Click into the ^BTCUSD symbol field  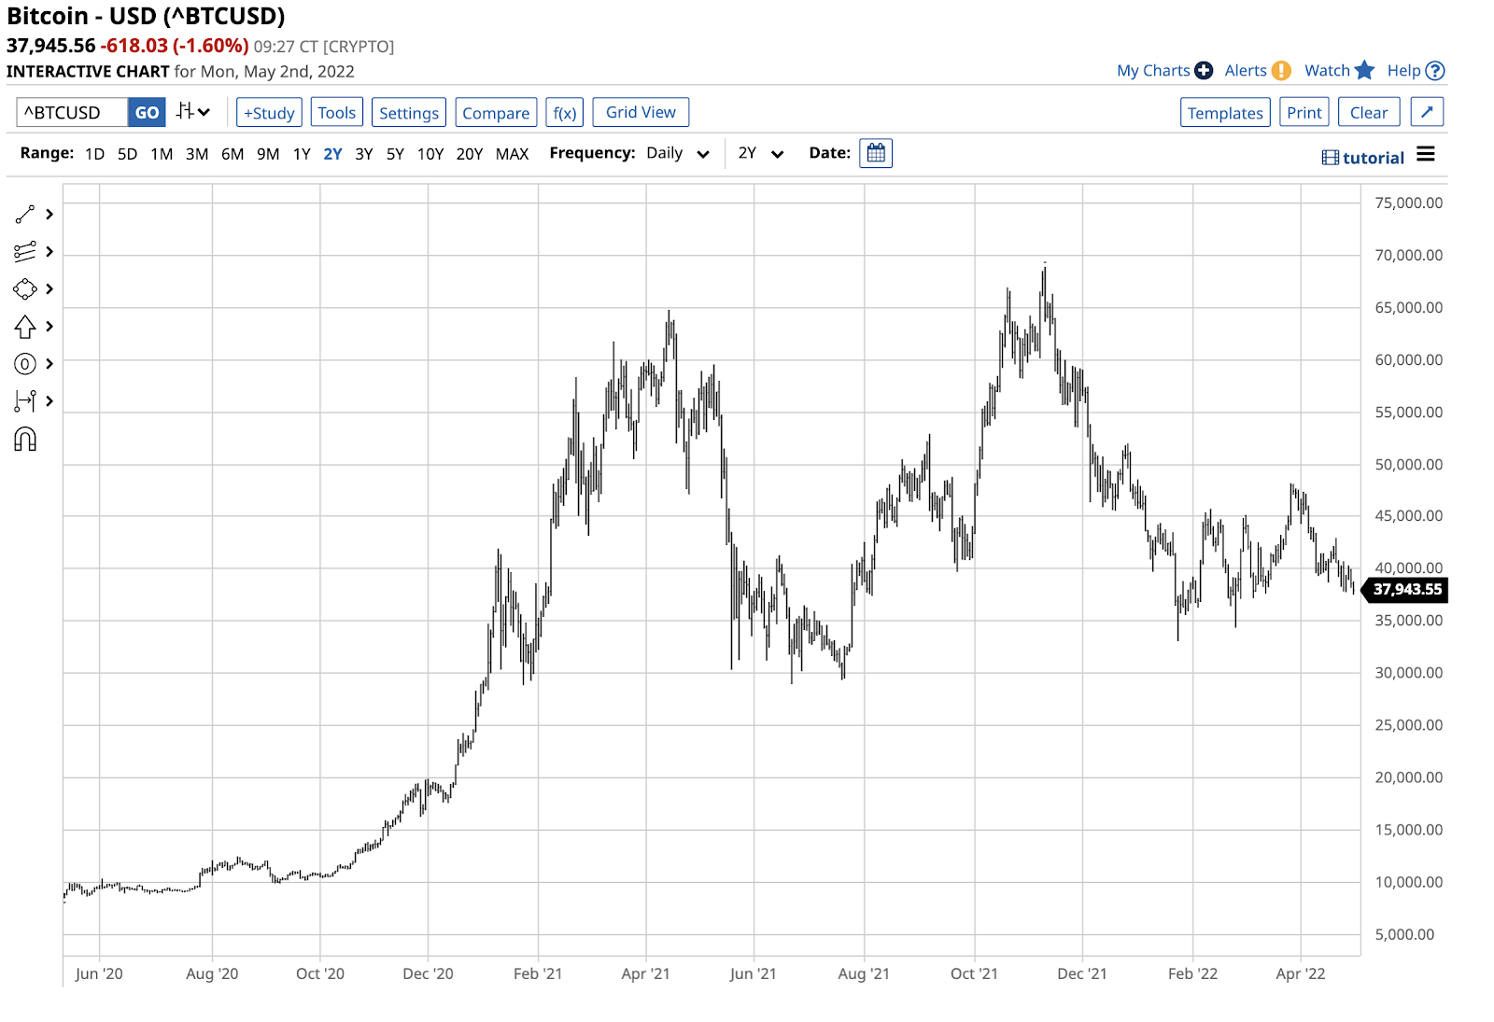pos(72,112)
